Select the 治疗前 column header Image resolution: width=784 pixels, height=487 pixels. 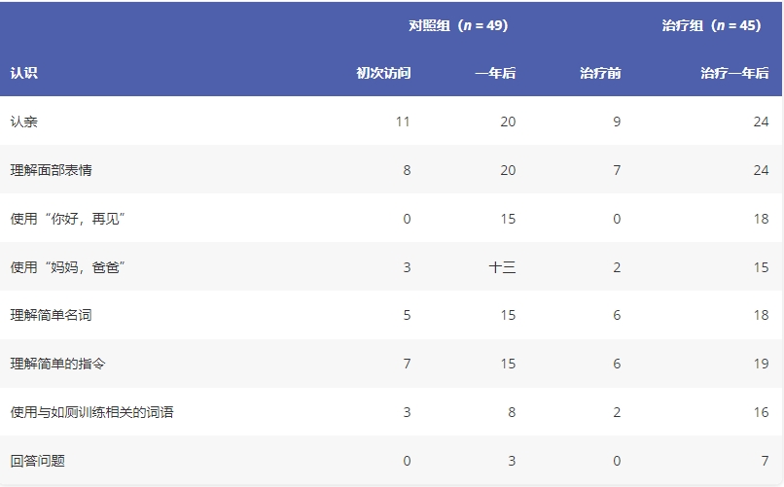click(600, 73)
